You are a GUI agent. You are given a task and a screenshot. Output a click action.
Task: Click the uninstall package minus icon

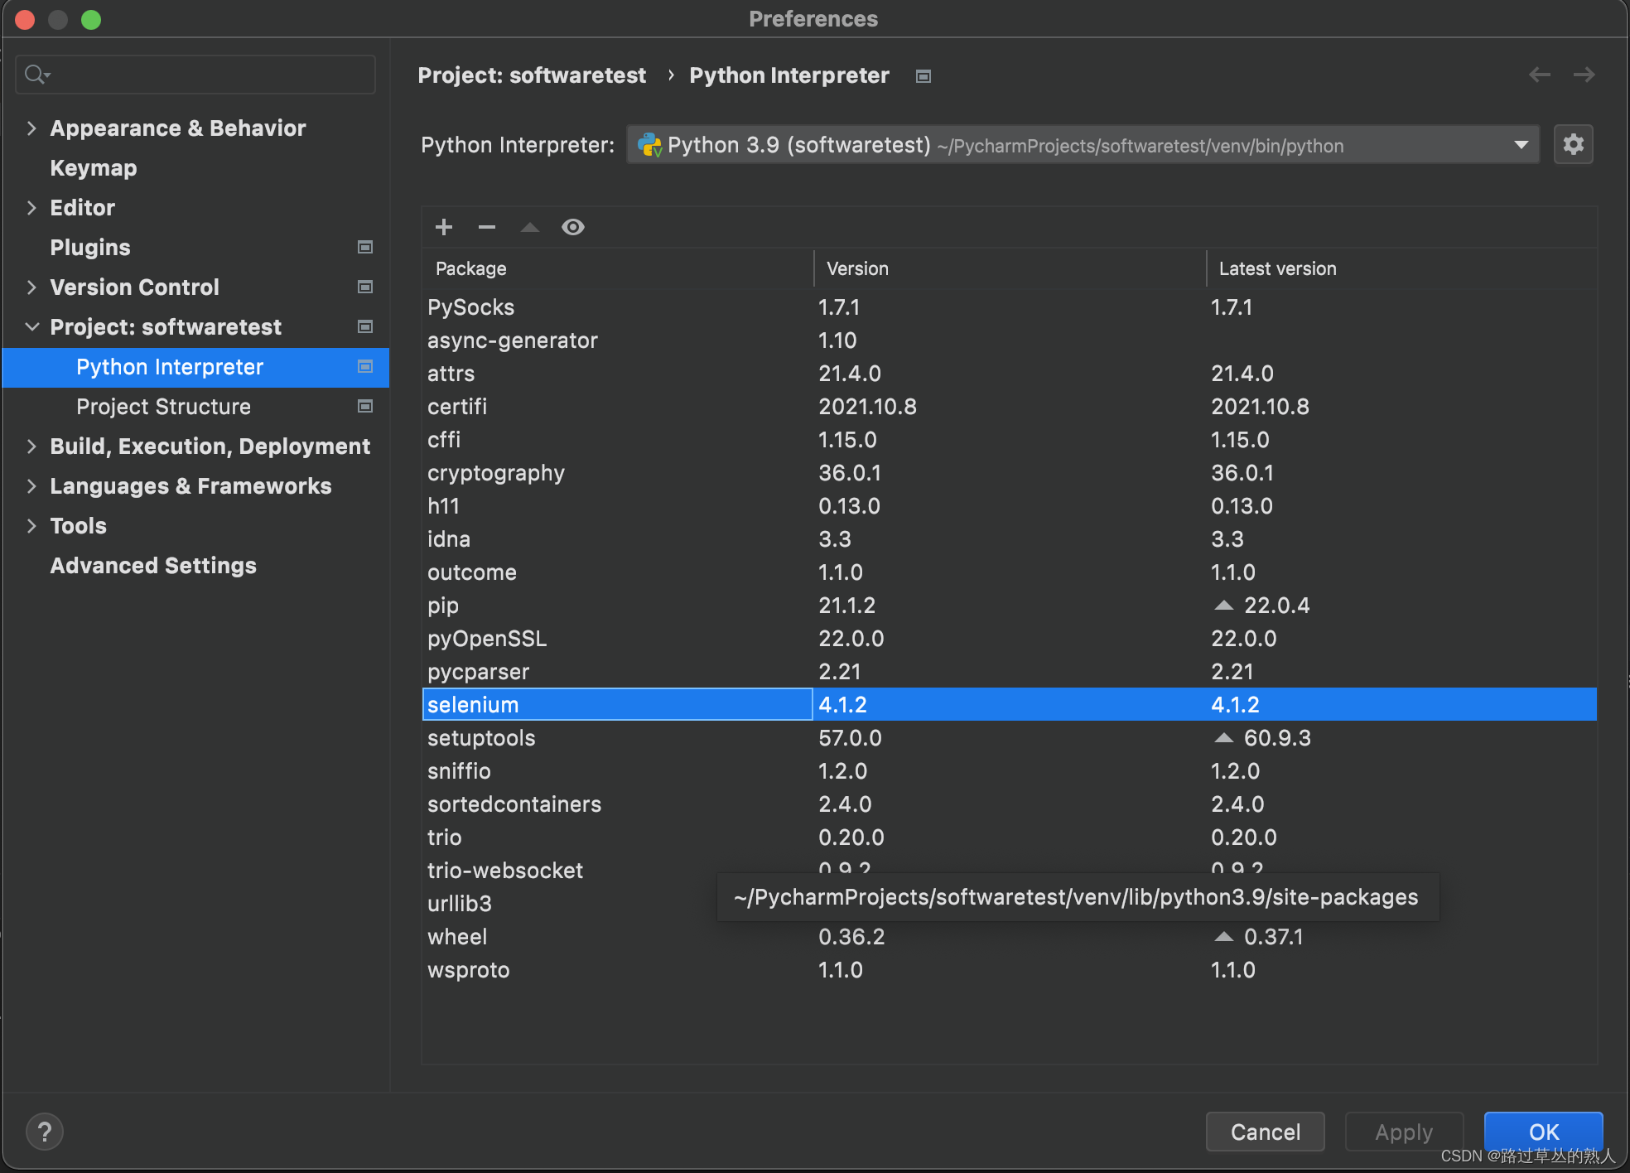pyautogui.click(x=487, y=227)
